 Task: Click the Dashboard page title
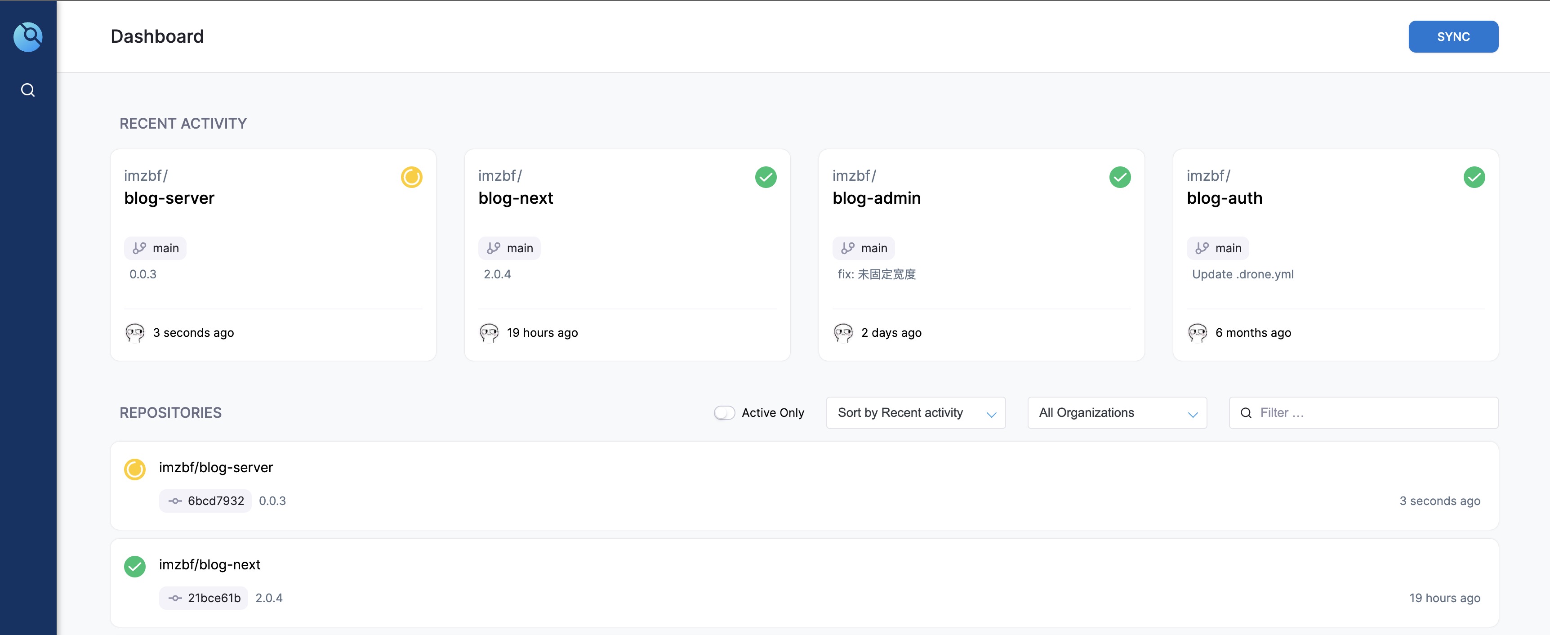157,37
